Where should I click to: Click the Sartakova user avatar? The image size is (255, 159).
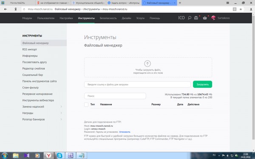point(213,18)
